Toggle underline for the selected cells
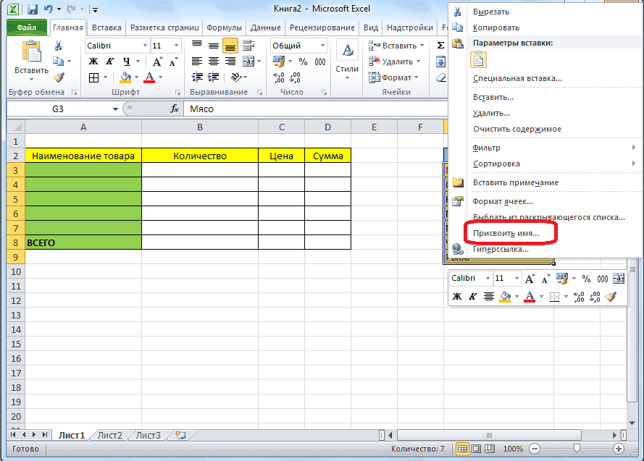Viewport: 644px width, 461px height. point(126,62)
